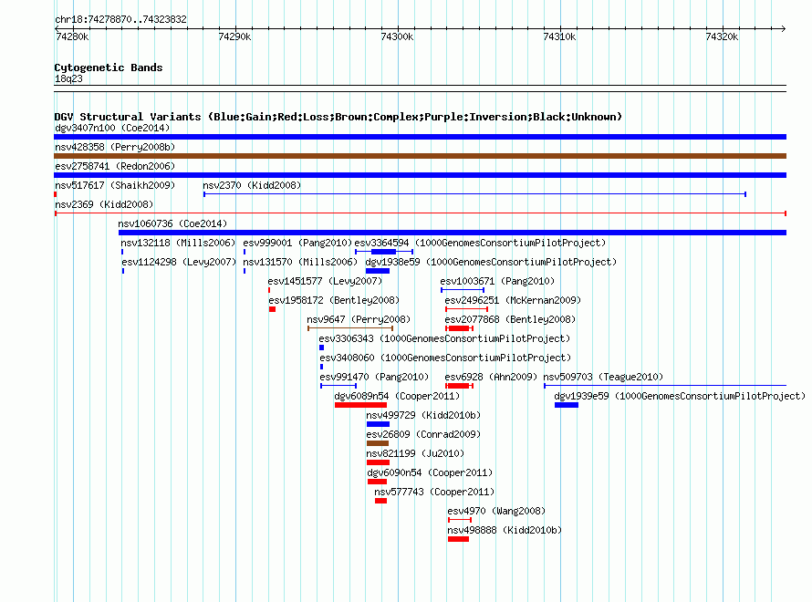Click the 74320k ruler position label

click(722, 36)
